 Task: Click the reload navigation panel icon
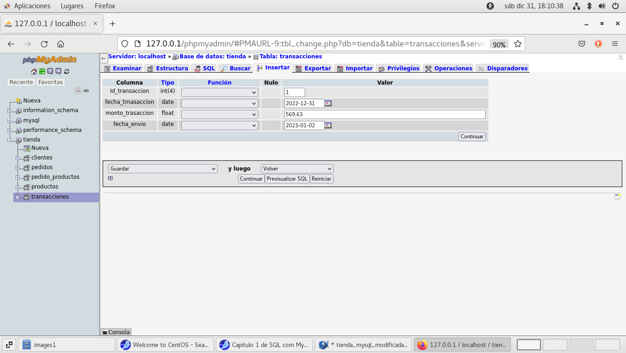[67, 71]
